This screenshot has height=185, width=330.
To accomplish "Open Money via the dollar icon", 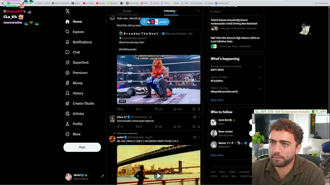I will 68,83.
